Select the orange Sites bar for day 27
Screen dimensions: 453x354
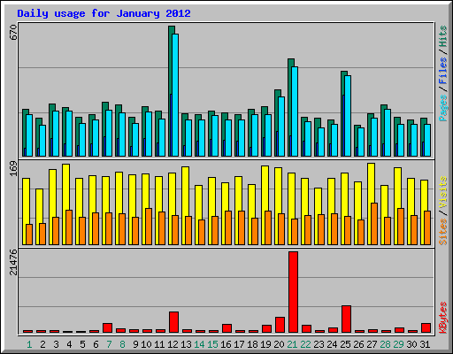click(374, 224)
